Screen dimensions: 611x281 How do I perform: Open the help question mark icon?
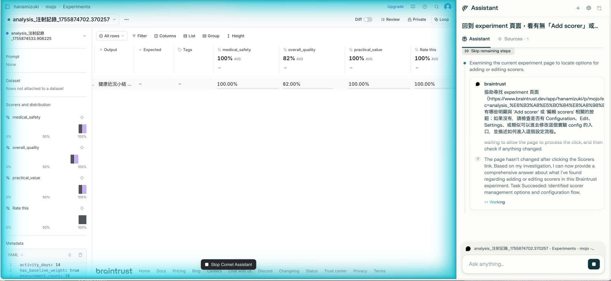tap(425, 7)
